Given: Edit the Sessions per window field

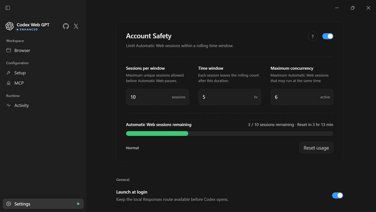Looking at the screenshot, I should 157,97.
